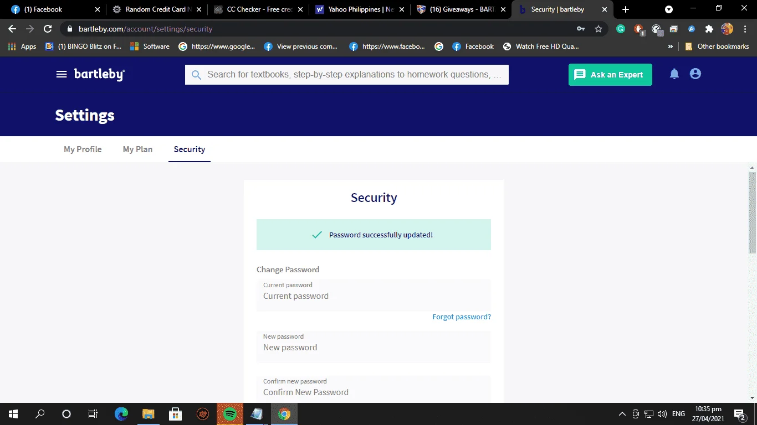
Task: Open the View previous com... bookmark
Action: click(x=300, y=46)
